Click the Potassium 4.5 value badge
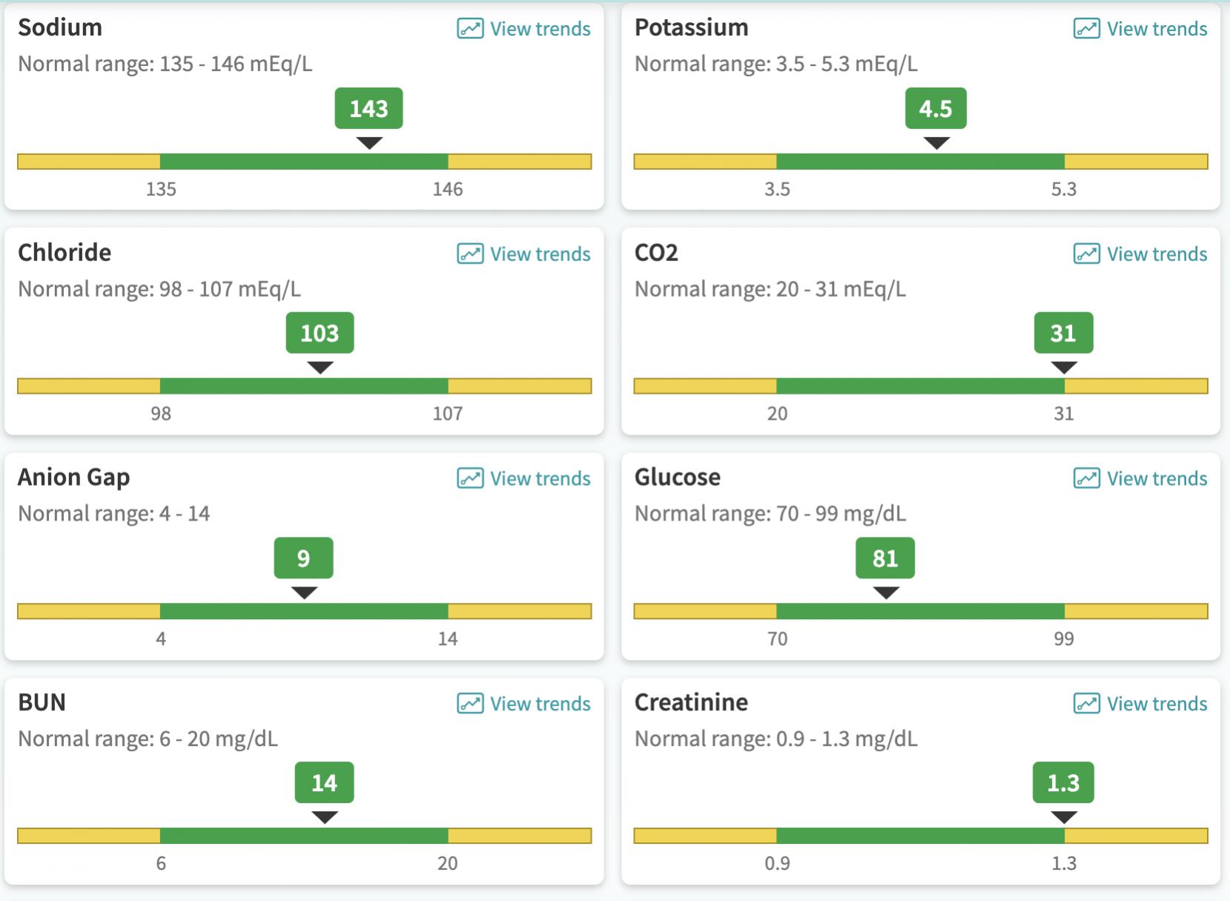The width and height of the screenshot is (1230, 901). [x=936, y=108]
